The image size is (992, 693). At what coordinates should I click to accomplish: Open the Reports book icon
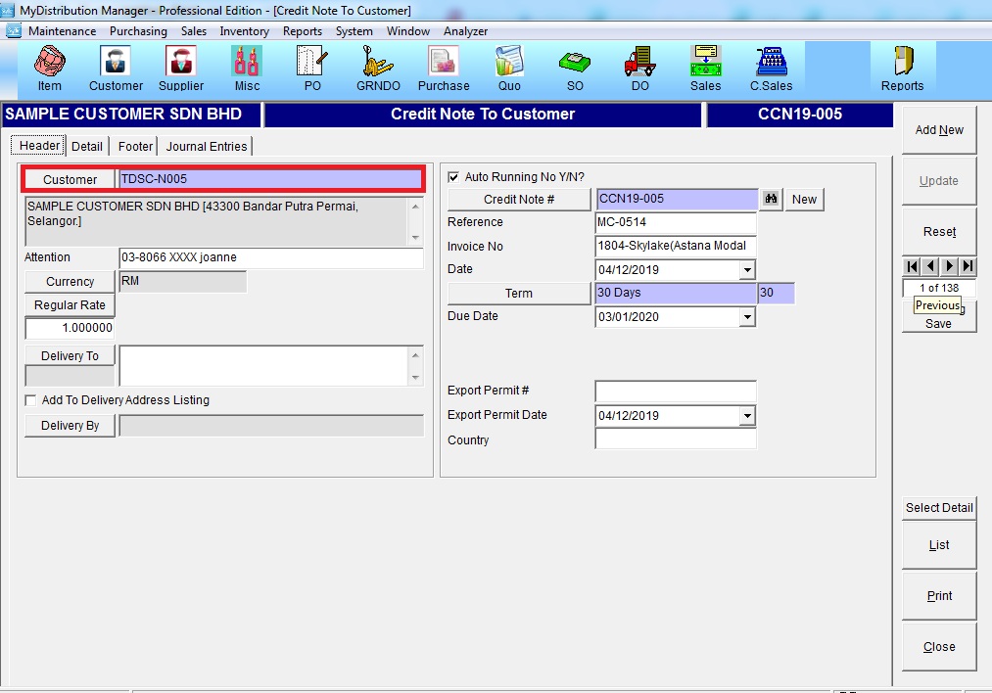point(902,63)
